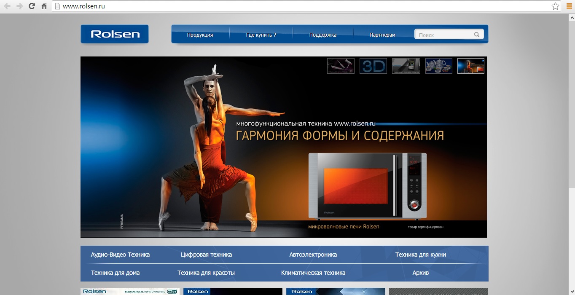The height and width of the screenshot is (295, 575).
Task: Click the search magnifier icon
Action: point(477,35)
